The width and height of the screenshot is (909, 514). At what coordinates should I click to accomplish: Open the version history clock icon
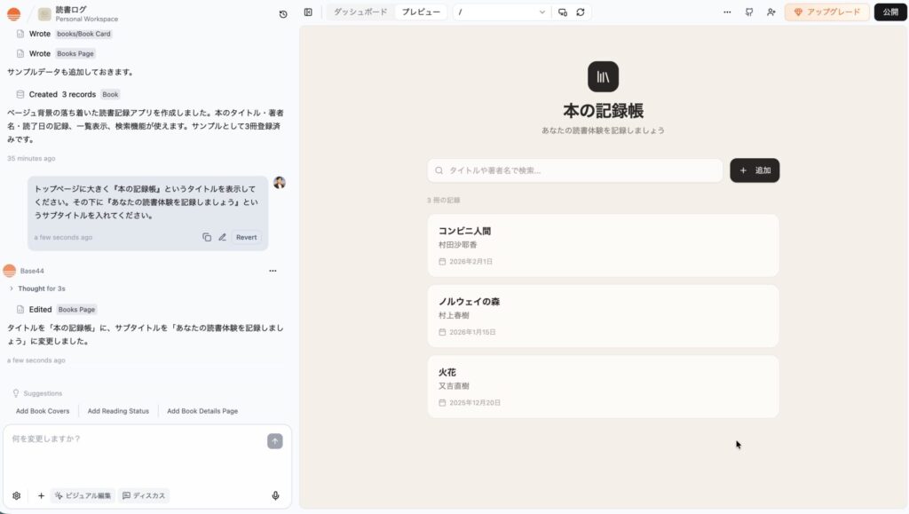tap(283, 13)
